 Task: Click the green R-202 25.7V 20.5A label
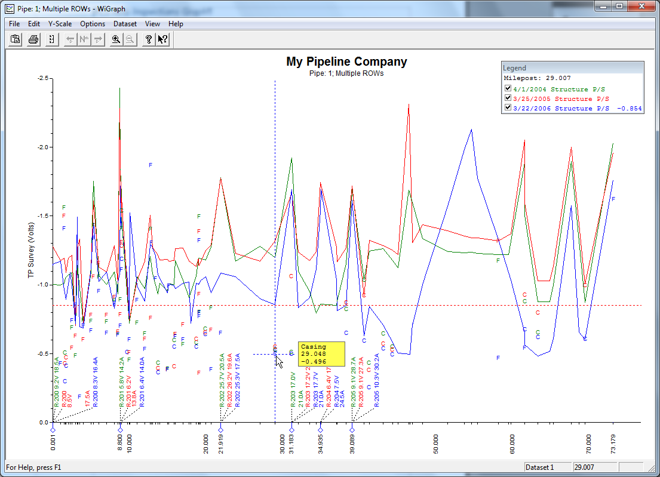coord(222,380)
